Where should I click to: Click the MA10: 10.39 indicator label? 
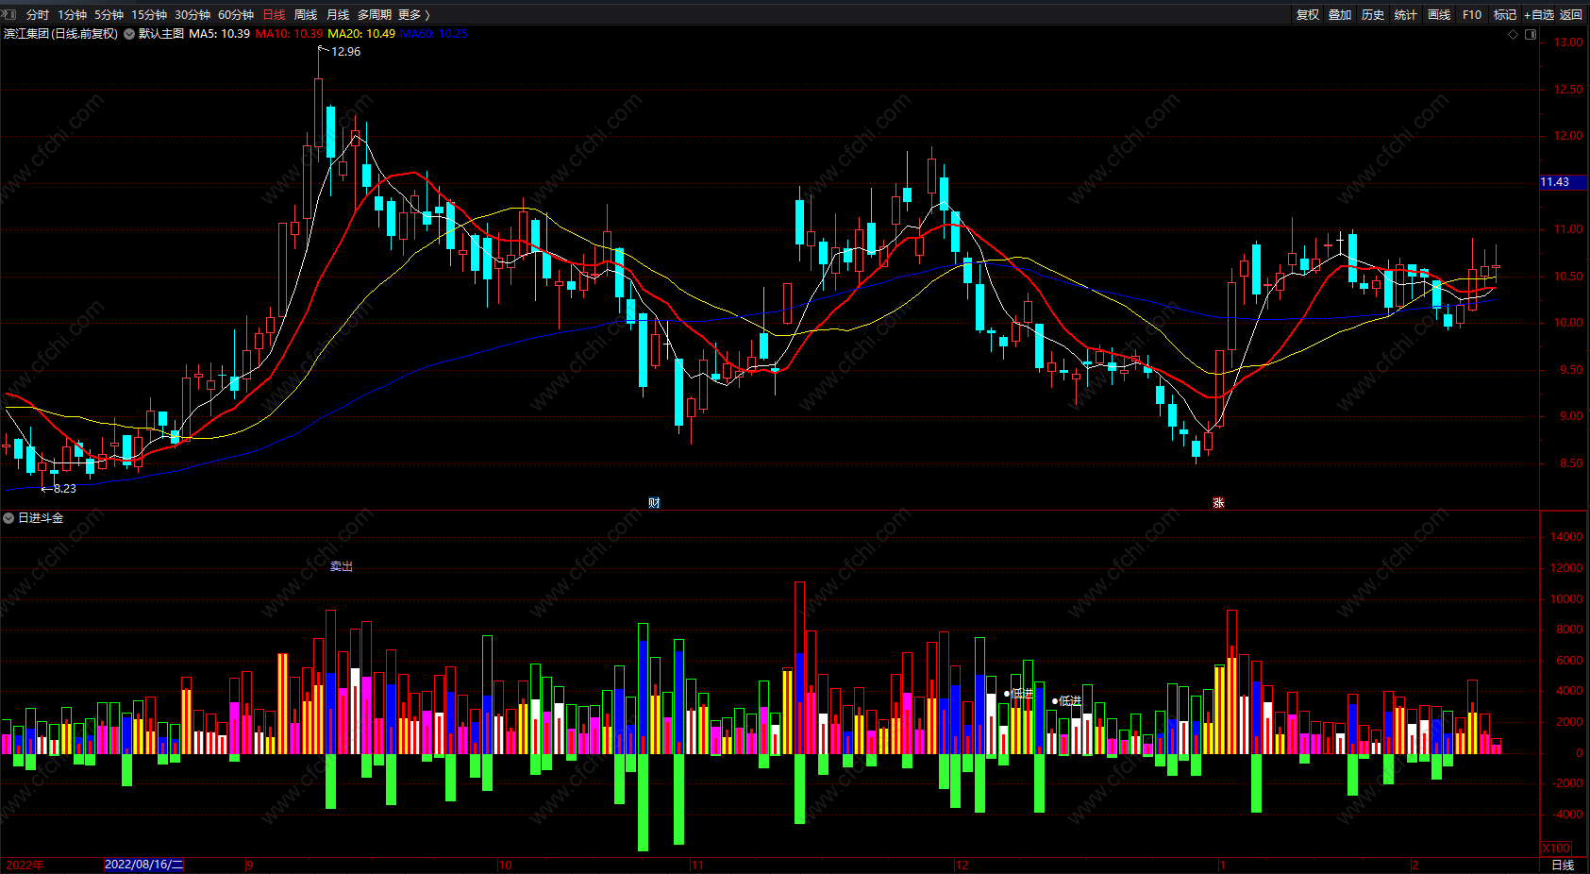pos(289,34)
